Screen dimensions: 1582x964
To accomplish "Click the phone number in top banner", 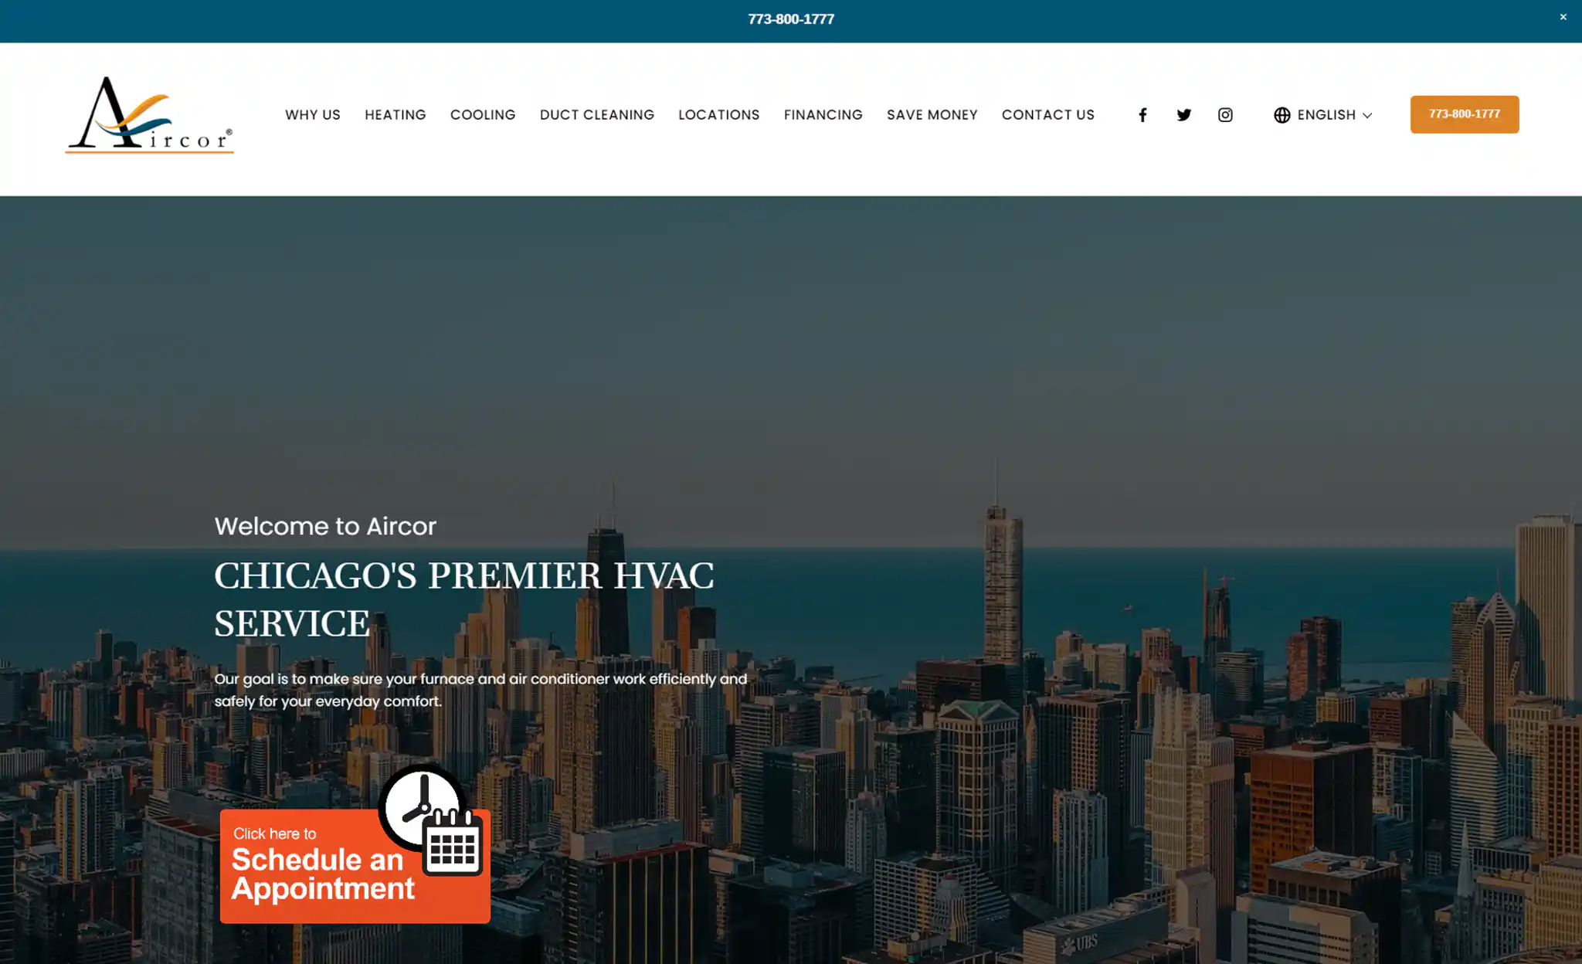I will [x=790, y=19].
